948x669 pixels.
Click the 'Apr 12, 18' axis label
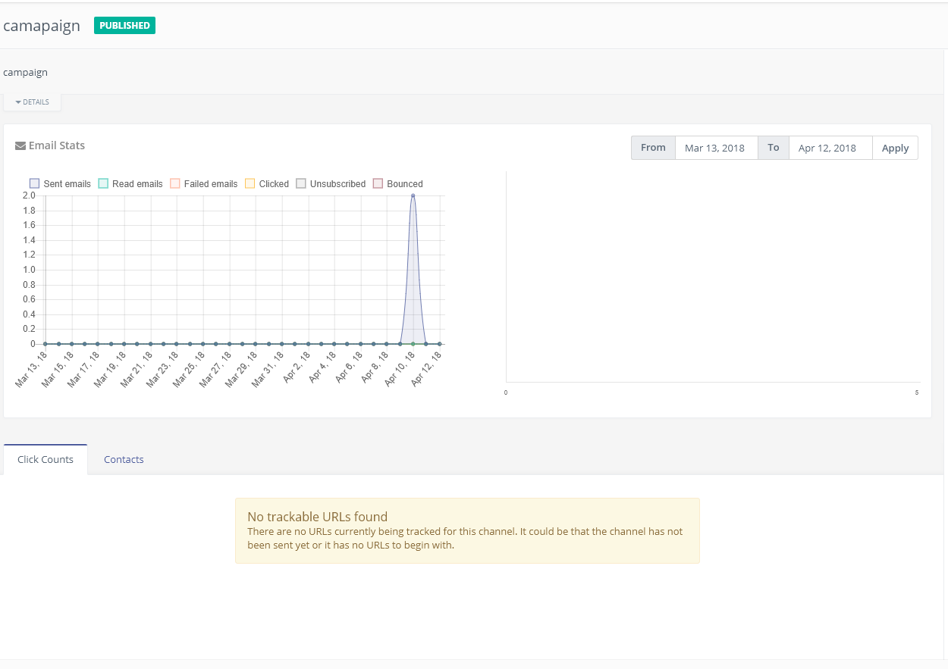tap(427, 370)
